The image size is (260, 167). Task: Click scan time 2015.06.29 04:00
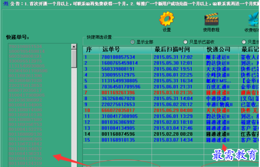click(x=173, y=111)
